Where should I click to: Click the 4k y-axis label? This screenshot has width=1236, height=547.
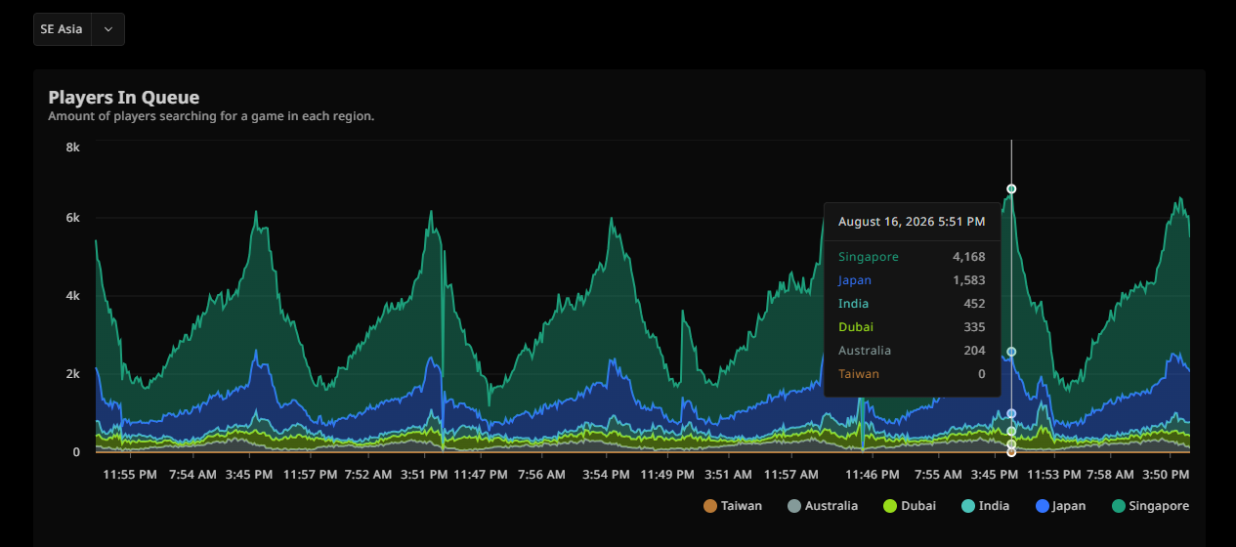point(72,296)
